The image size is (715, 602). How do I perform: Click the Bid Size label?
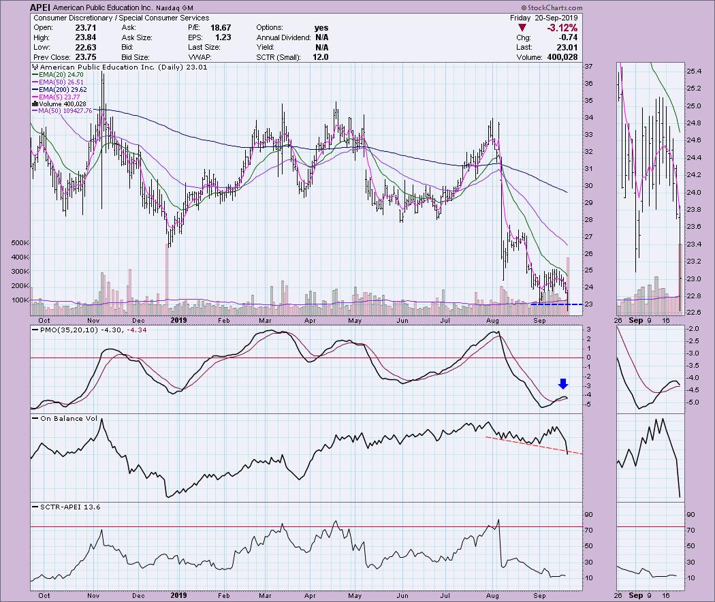(x=136, y=57)
